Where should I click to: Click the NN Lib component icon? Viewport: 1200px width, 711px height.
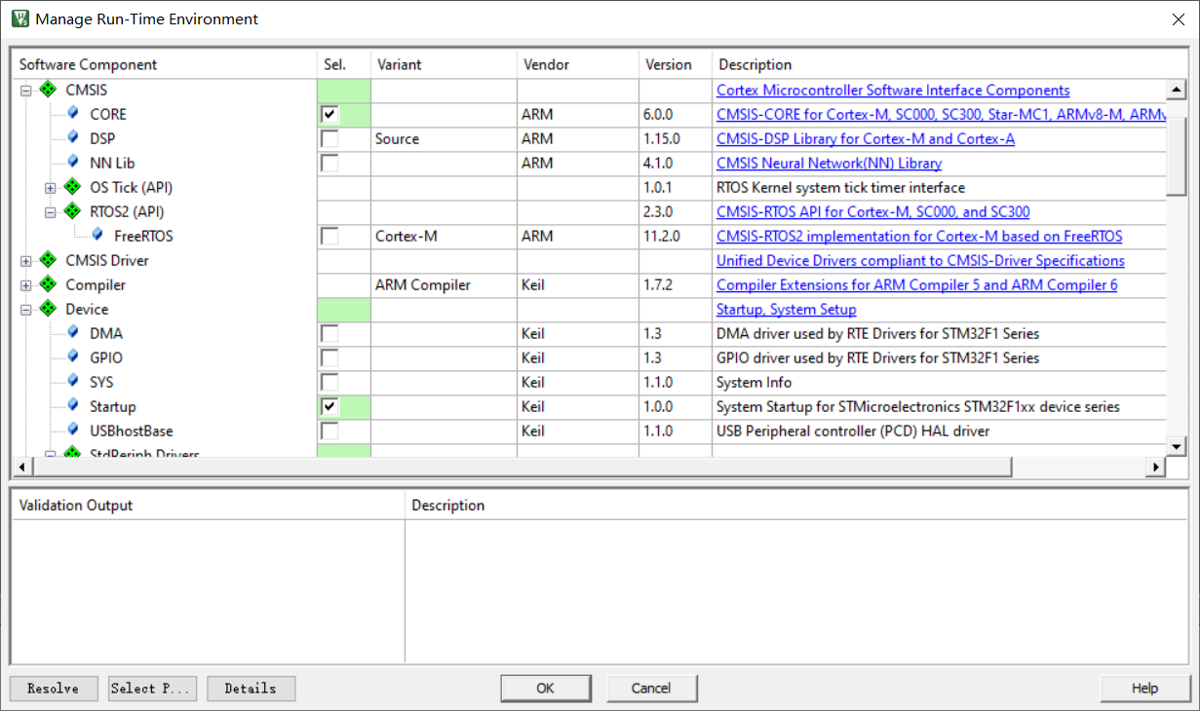pyautogui.click(x=72, y=163)
